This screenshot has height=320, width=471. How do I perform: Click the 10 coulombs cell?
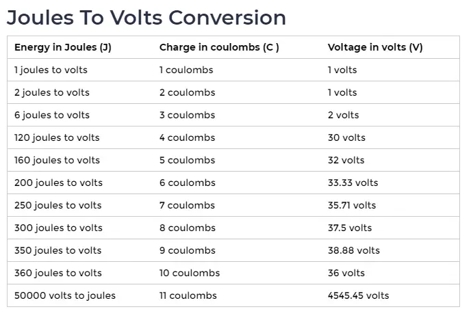pos(190,273)
